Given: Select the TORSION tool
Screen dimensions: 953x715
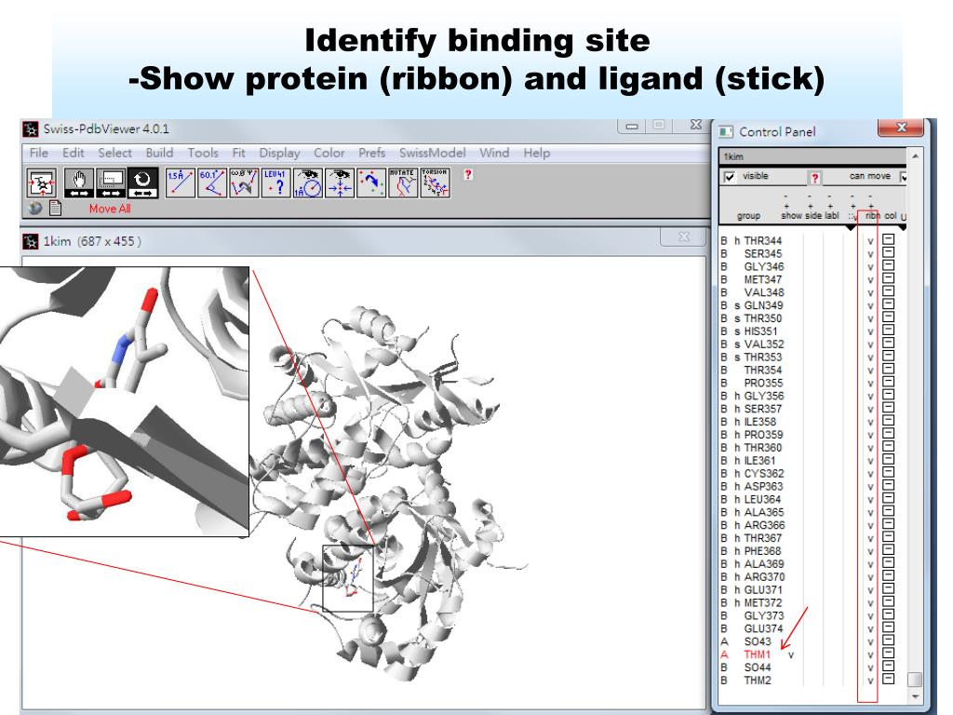Looking at the screenshot, I should pos(435,182).
